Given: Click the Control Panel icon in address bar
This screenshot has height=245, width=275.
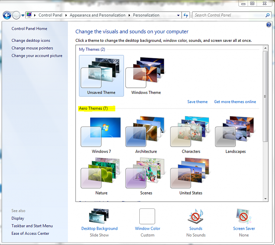Looking at the screenshot, I should tap(29, 15).
